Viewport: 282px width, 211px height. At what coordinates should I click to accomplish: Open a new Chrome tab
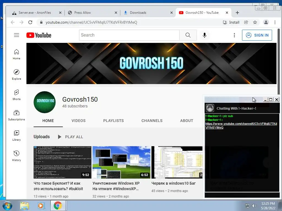click(x=237, y=13)
